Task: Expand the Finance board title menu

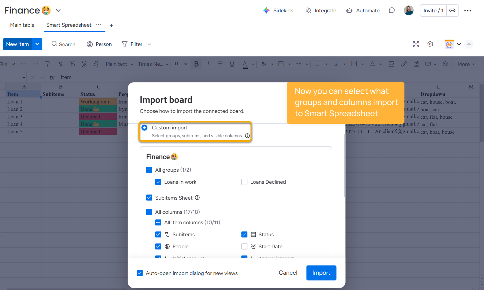Action: click(x=58, y=11)
